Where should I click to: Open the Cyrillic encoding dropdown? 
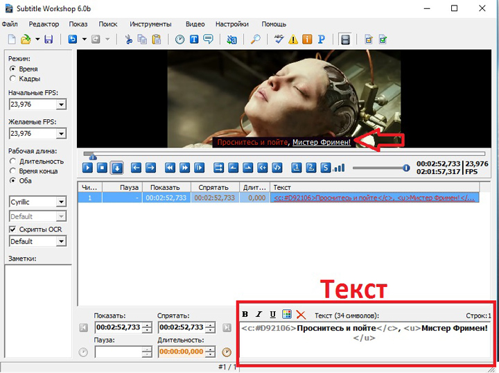[61, 202]
